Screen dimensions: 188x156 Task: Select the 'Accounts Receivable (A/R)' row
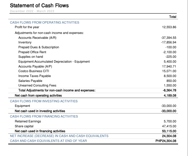click(x=37, y=38)
